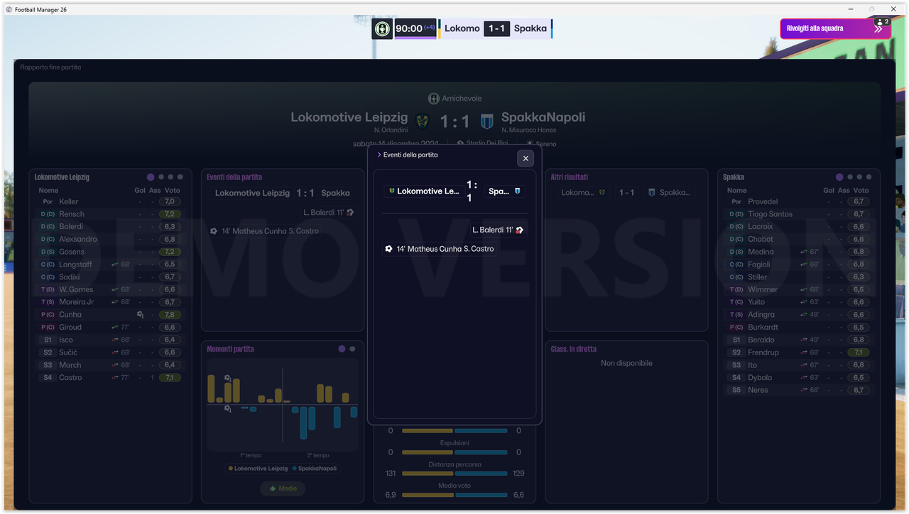Click the substitution icon on Longstaff's row
Viewport: 909px width, 514px height.
115,264
